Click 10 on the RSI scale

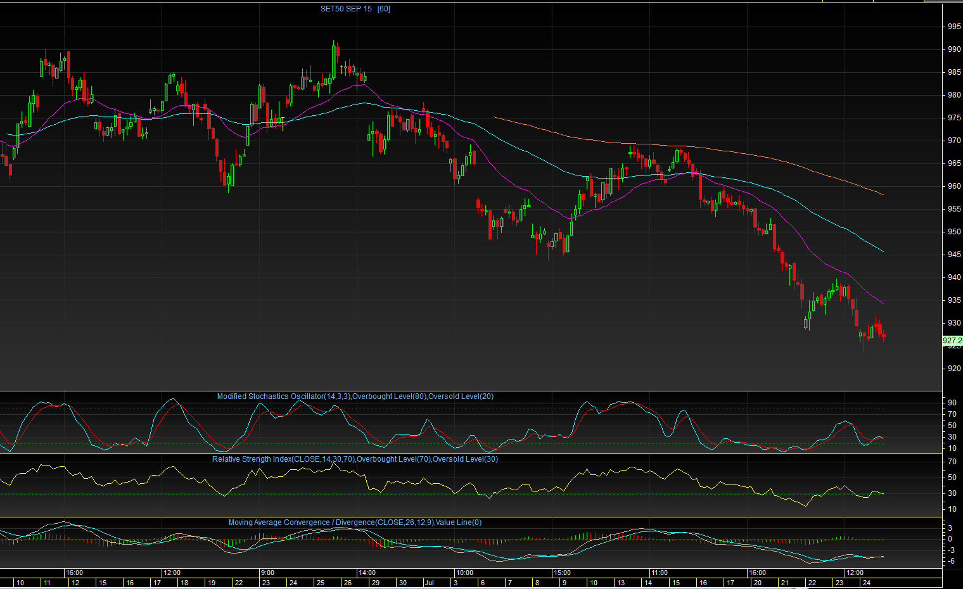[x=952, y=509]
